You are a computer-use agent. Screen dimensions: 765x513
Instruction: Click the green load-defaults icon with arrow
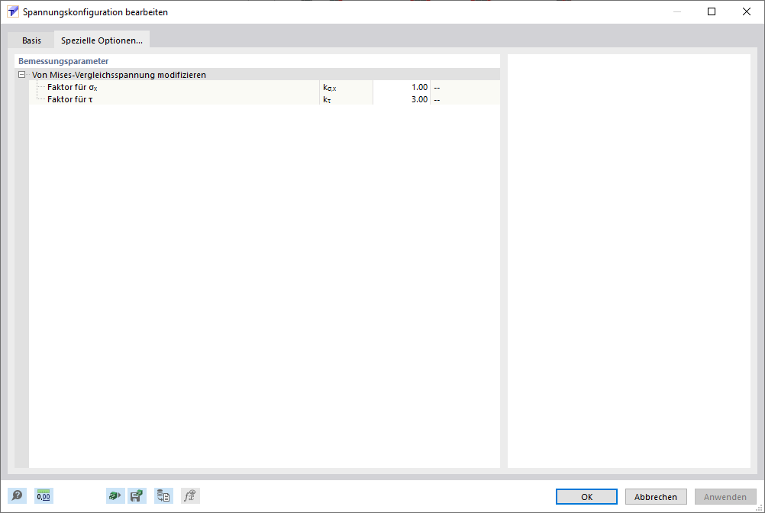115,496
